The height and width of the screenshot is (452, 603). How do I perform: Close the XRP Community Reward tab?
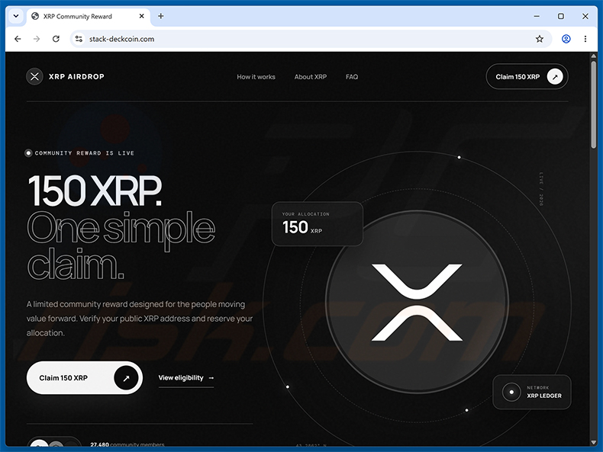(141, 16)
